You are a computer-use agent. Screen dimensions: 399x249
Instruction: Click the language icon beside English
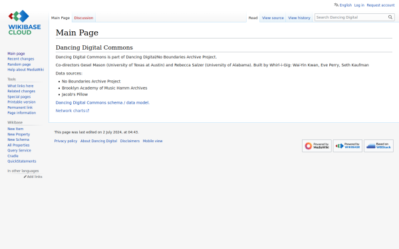[x=336, y=5]
